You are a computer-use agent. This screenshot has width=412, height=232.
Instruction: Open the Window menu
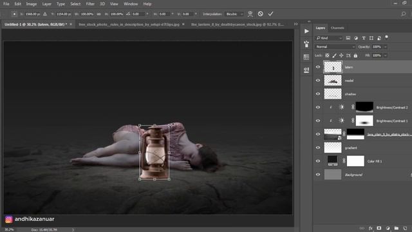click(131, 4)
